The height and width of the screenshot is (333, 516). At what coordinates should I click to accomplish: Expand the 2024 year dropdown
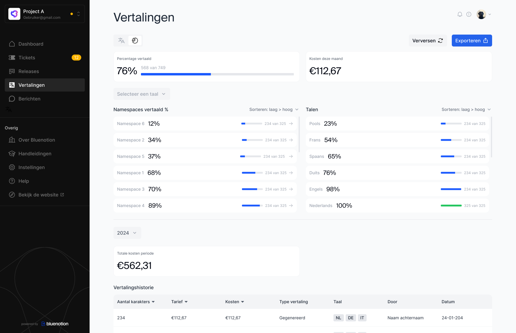point(127,233)
